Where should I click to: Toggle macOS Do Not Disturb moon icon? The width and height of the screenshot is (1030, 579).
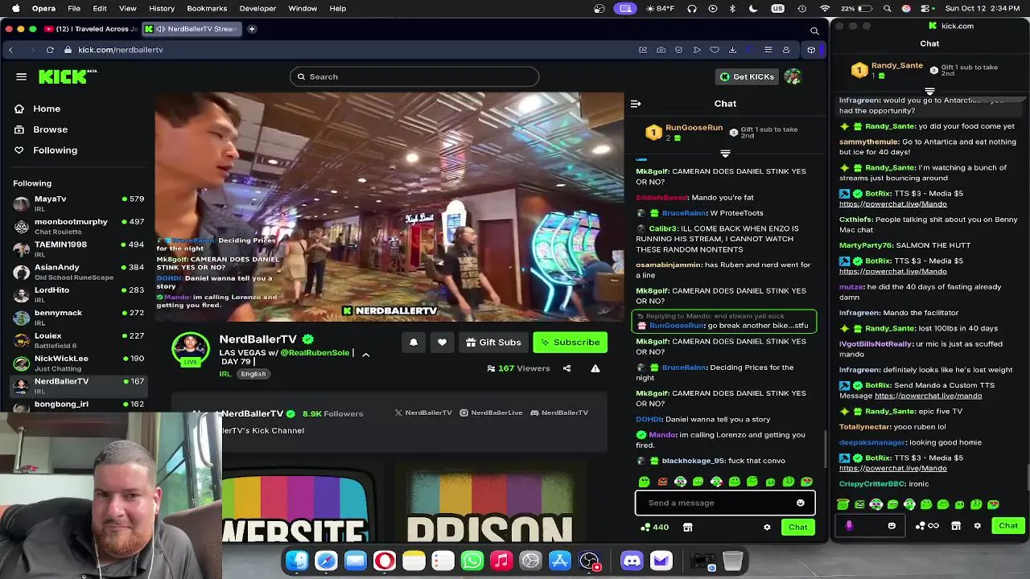[x=753, y=8]
